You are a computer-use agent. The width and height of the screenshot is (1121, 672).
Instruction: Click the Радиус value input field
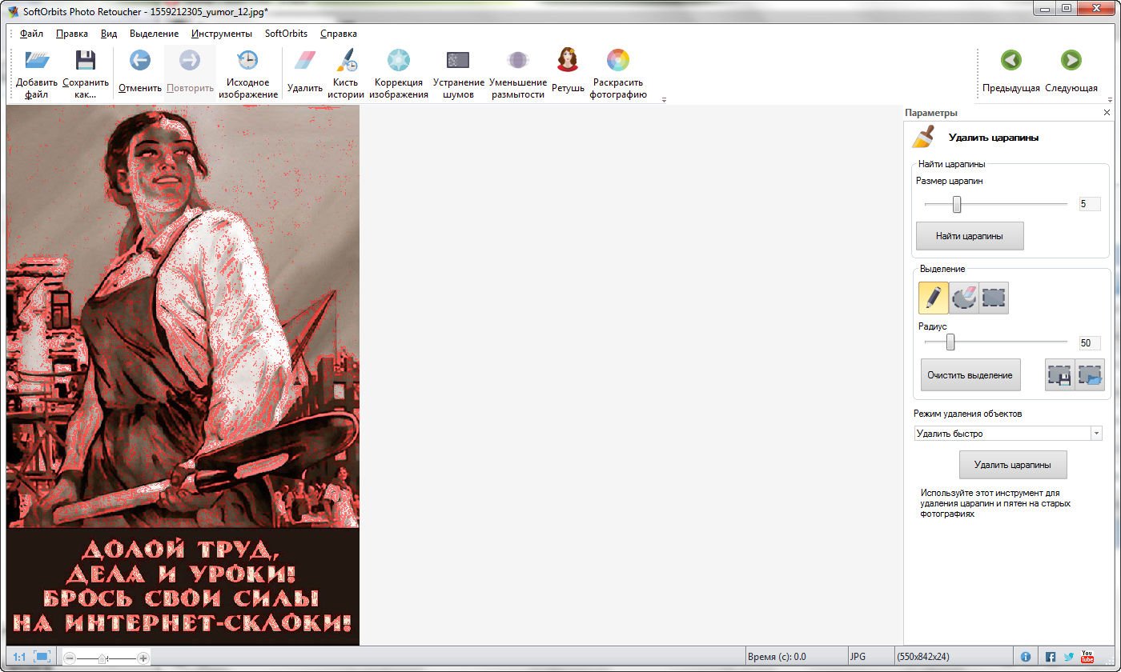tap(1089, 343)
